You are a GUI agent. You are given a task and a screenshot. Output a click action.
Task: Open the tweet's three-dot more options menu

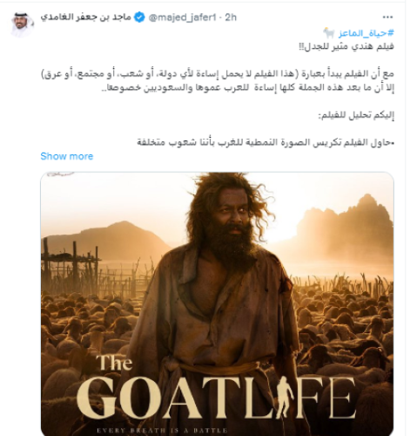[x=387, y=17]
